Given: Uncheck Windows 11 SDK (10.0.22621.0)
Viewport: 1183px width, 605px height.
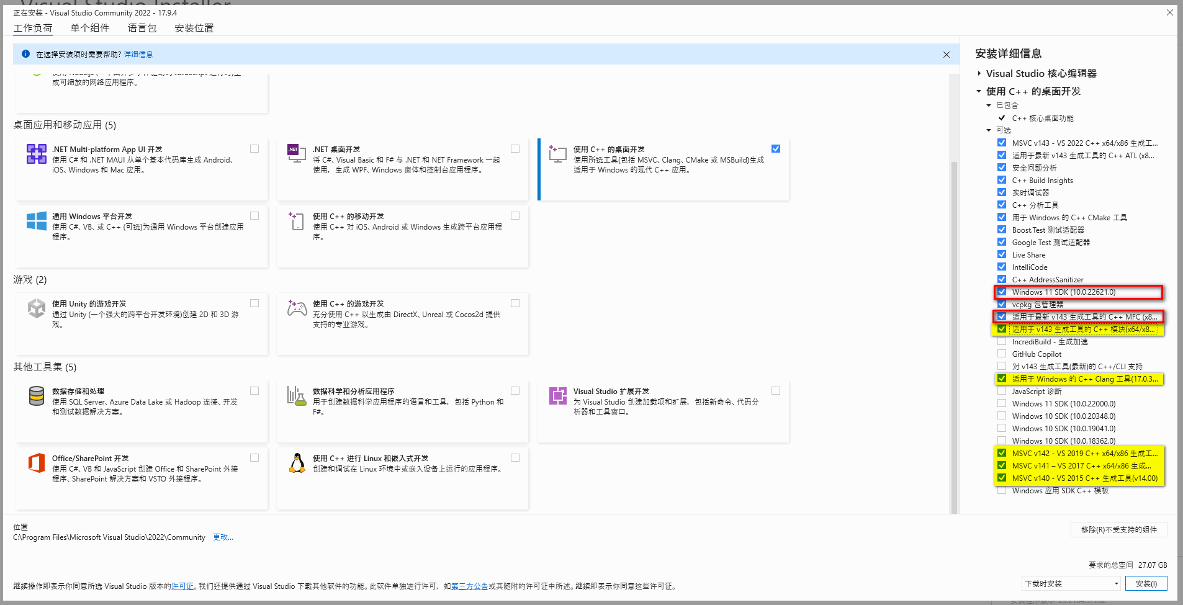Looking at the screenshot, I should (1002, 292).
